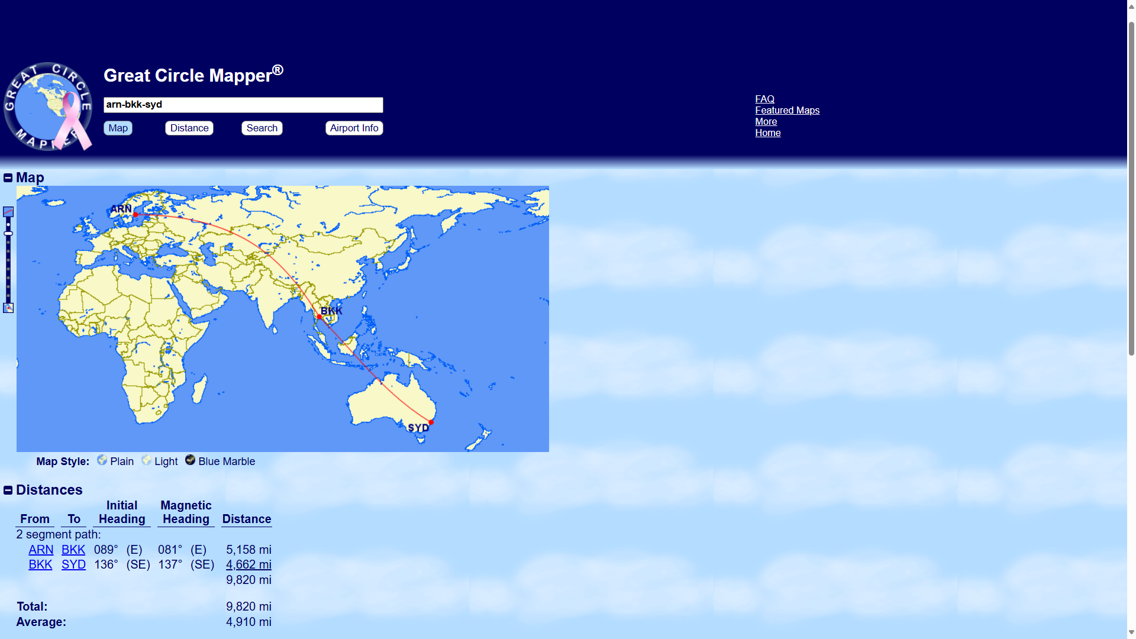Select the Blue Marble map style label
1136x639 pixels.
coord(227,461)
